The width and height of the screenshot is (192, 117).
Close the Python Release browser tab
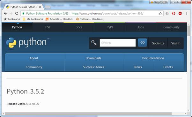click(x=40, y=7)
